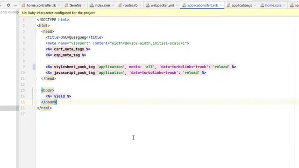Click the Gemfile tab's file icon
299x168 pixels.
(66, 5)
